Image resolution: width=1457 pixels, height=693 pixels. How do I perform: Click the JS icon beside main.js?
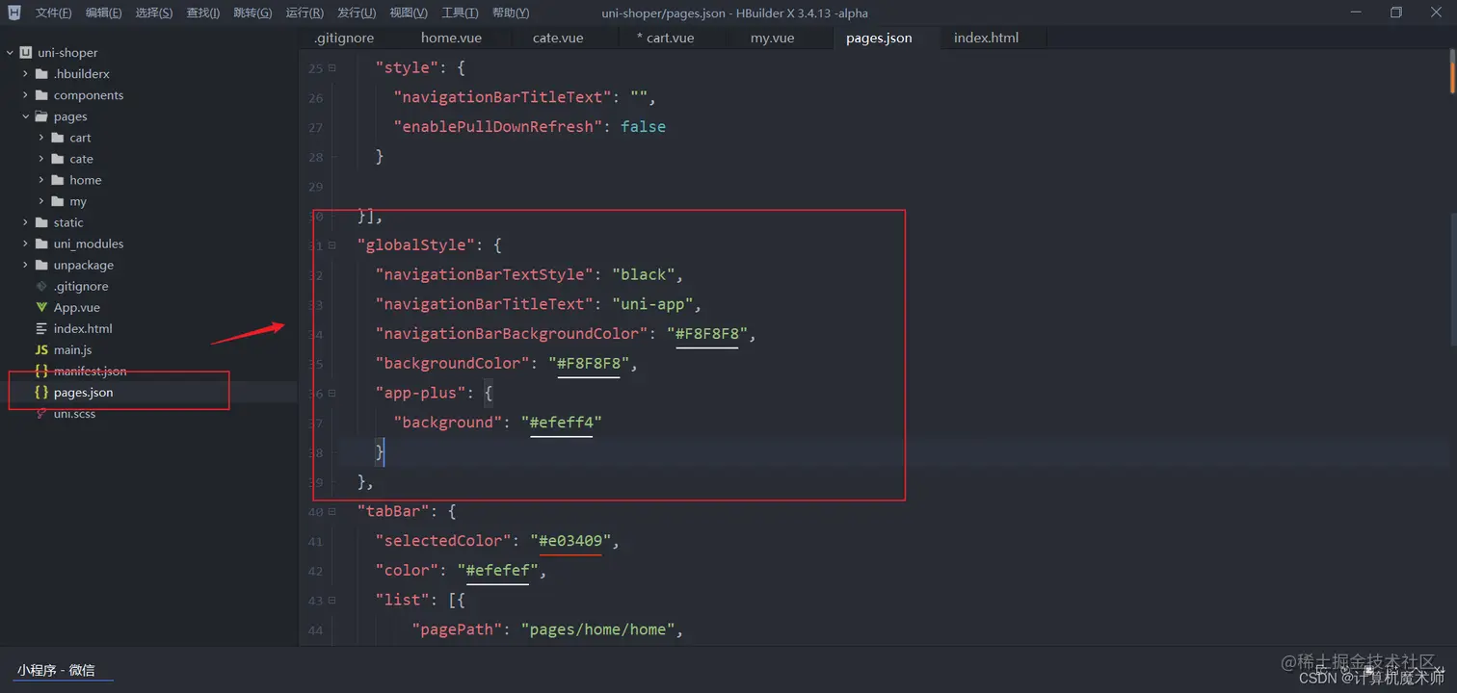tap(41, 350)
